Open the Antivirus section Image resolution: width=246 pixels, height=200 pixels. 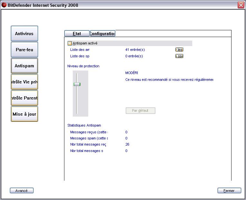pyautogui.click(x=24, y=33)
